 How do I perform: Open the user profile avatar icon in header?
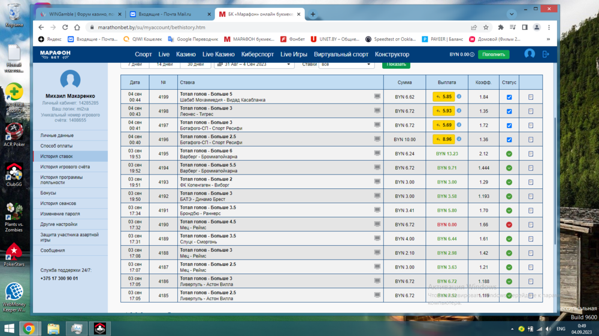[x=530, y=54]
